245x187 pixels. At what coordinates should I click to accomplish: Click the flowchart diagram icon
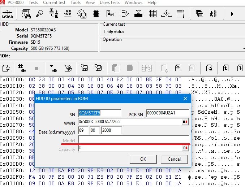pos(167,14)
